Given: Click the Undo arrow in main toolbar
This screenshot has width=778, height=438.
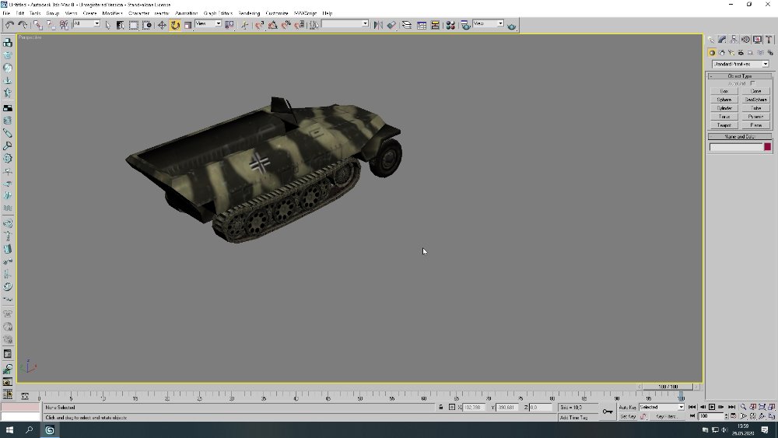Looking at the screenshot, I should (9, 25).
